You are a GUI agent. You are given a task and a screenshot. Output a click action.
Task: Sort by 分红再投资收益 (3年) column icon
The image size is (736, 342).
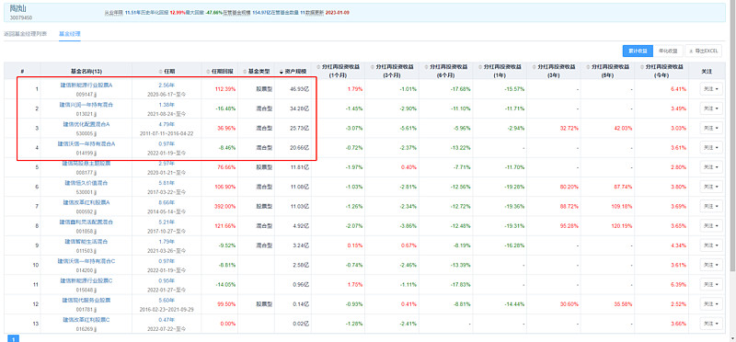click(x=534, y=67)
